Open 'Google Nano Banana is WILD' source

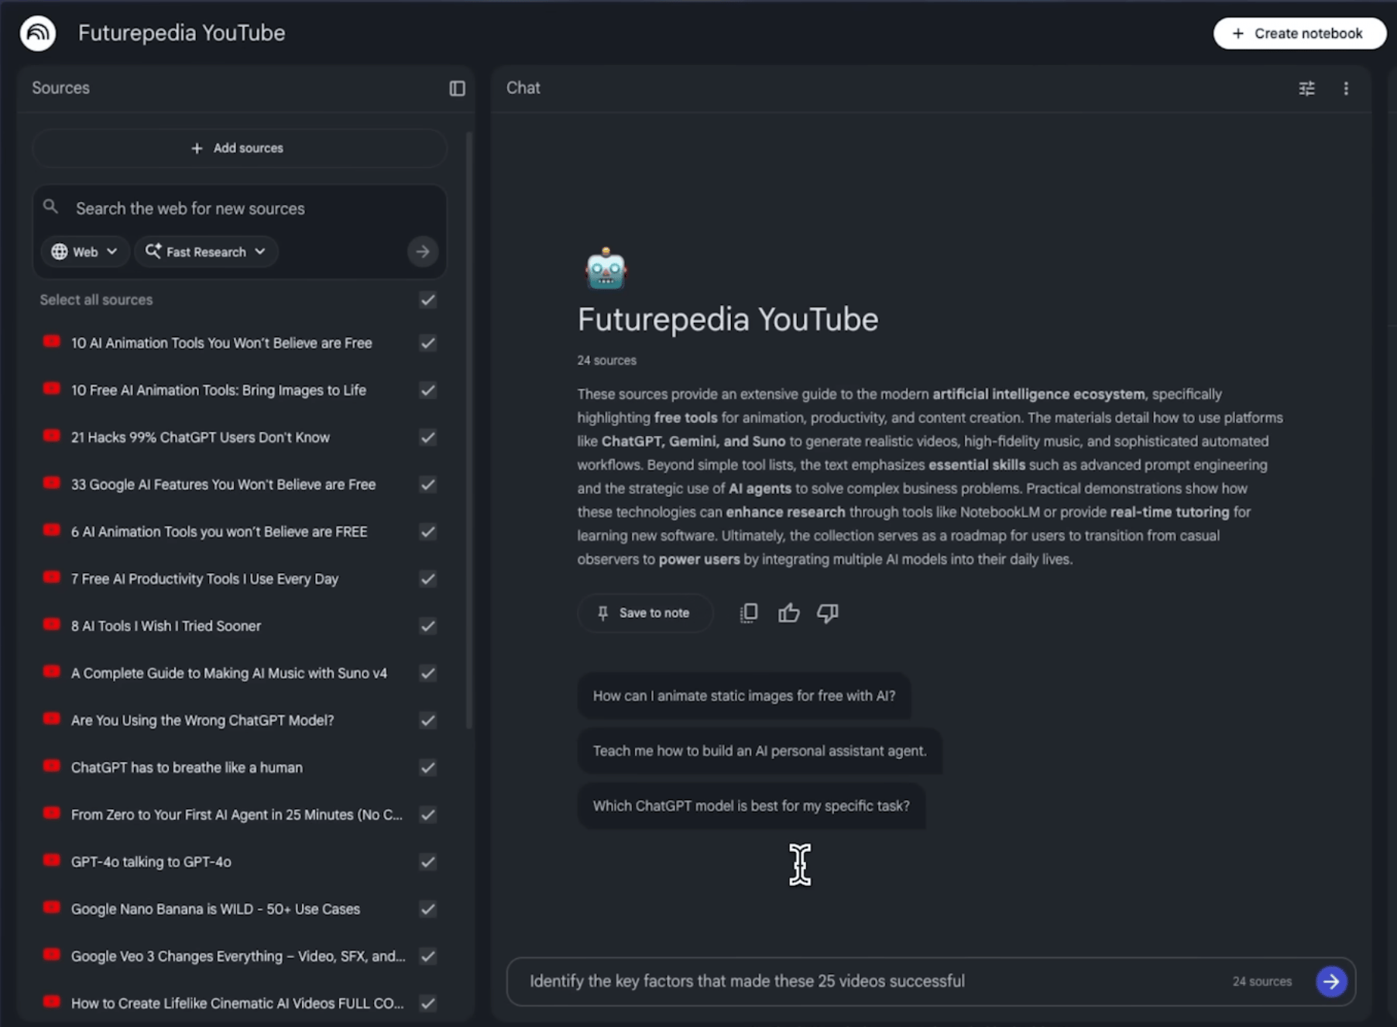215,909
